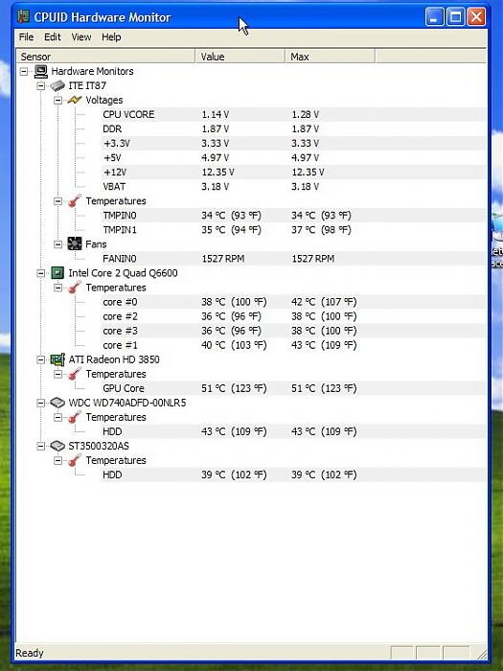Collapse Temperatures under ATI Radeon HD 3850
Screen dimensions: 503x671
coord(58,374)
